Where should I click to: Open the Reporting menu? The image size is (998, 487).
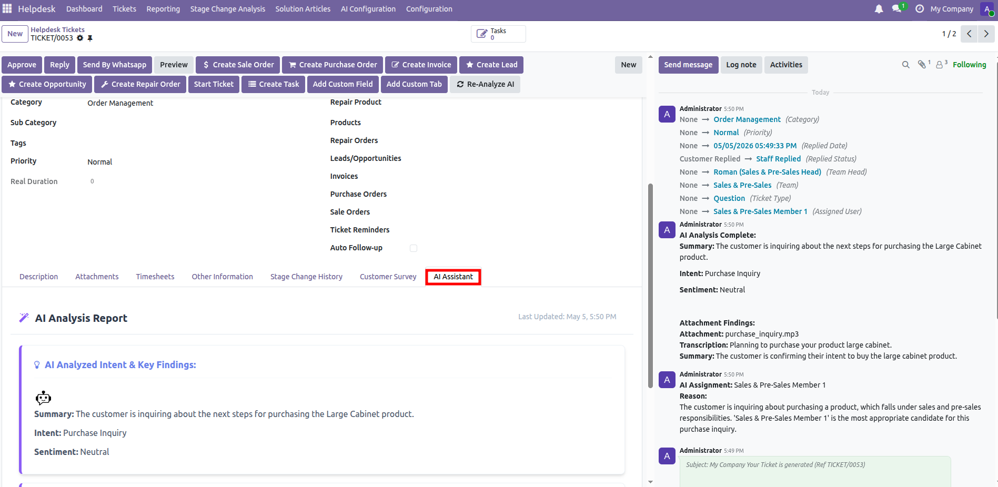(x=163, y=9)
